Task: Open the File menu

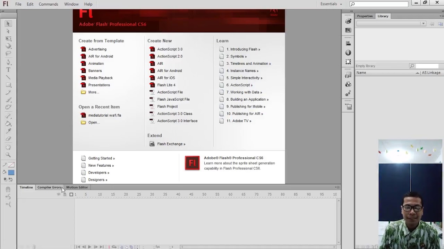Action: [18, 4]
